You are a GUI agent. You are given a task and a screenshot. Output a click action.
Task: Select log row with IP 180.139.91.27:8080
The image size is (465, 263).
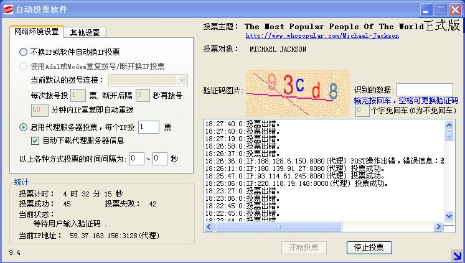pyautogui.click(x=295, y=168)
